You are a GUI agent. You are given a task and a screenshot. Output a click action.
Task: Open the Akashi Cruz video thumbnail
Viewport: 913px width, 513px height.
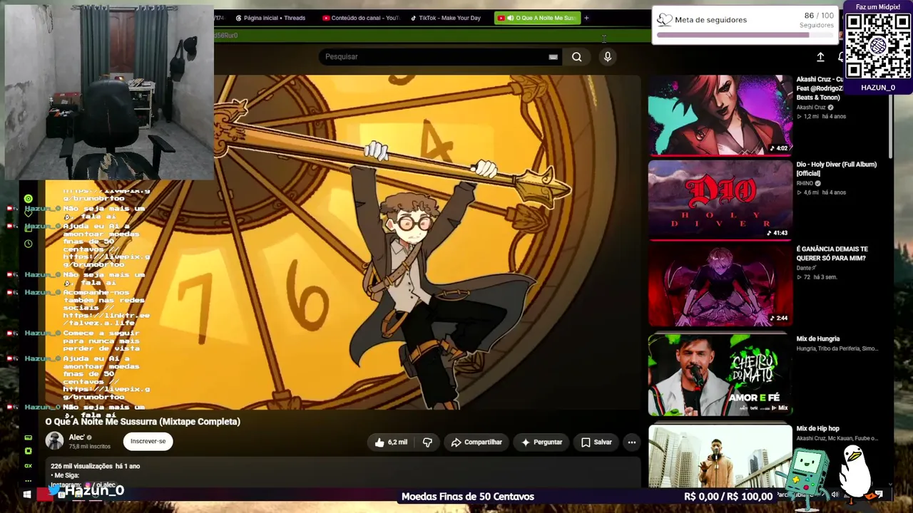(x=720, y=115)
